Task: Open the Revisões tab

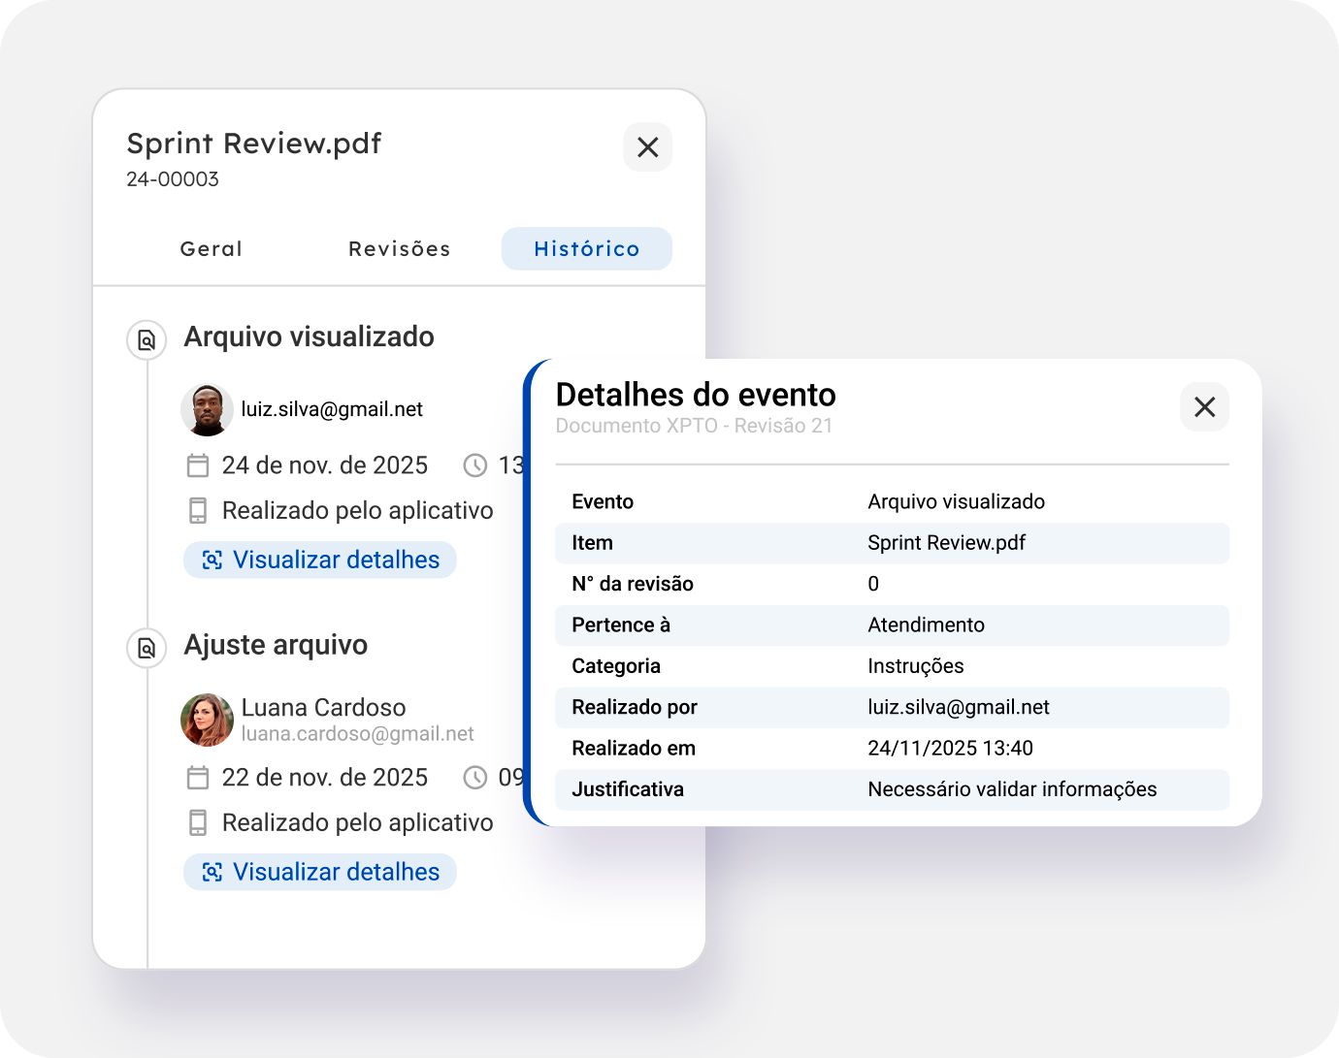Action: pyautogui.click(x=399, y=249)
